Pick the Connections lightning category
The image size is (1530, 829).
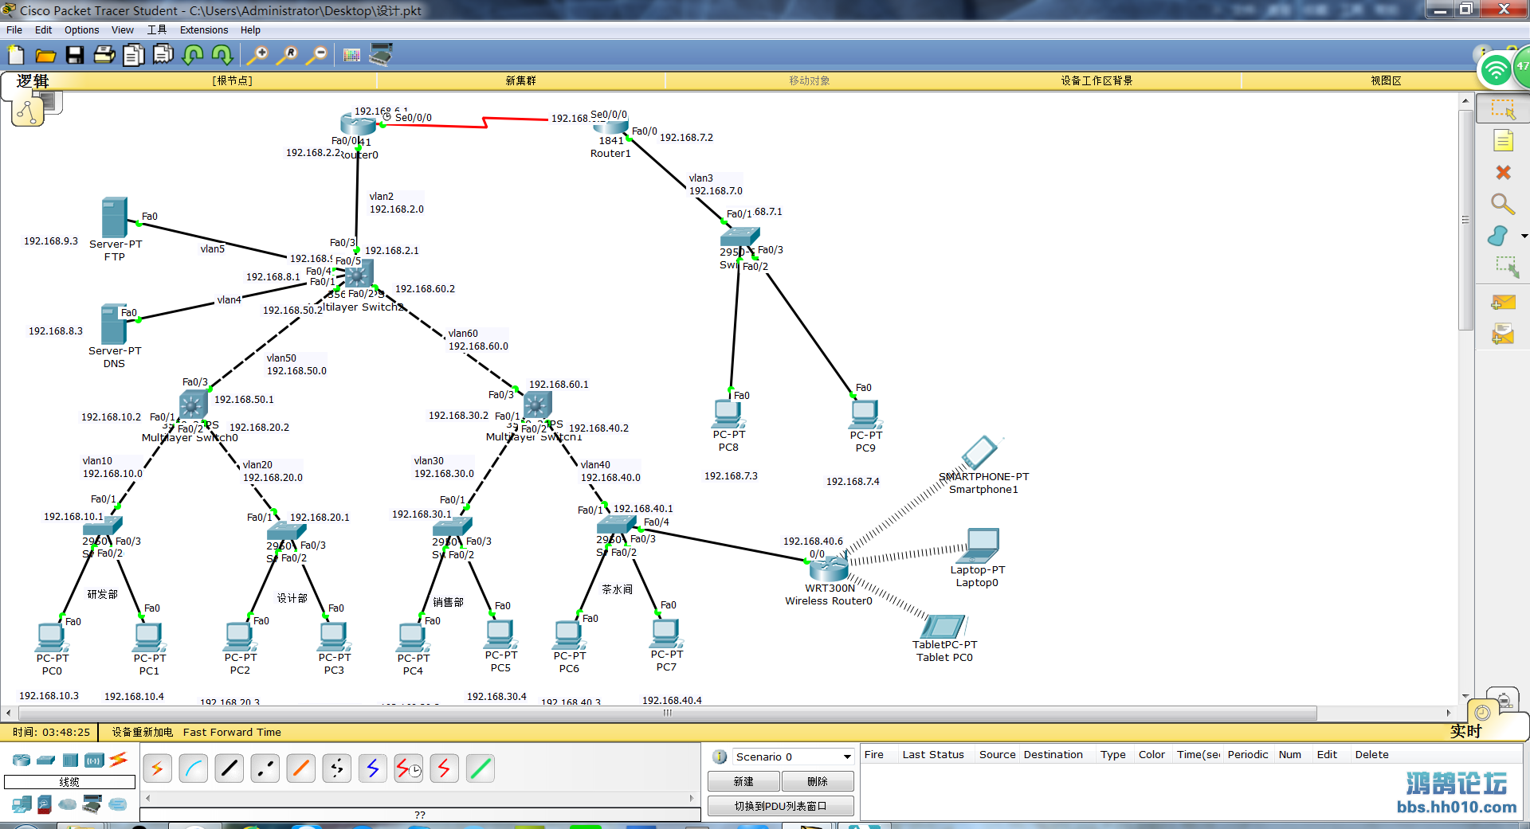click(119, 760)
